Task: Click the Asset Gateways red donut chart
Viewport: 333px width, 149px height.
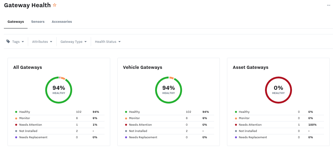Action: [x=278, y=90]
